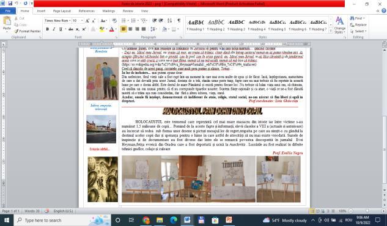Click the Change Styles icon

click(x=339, y=25)
